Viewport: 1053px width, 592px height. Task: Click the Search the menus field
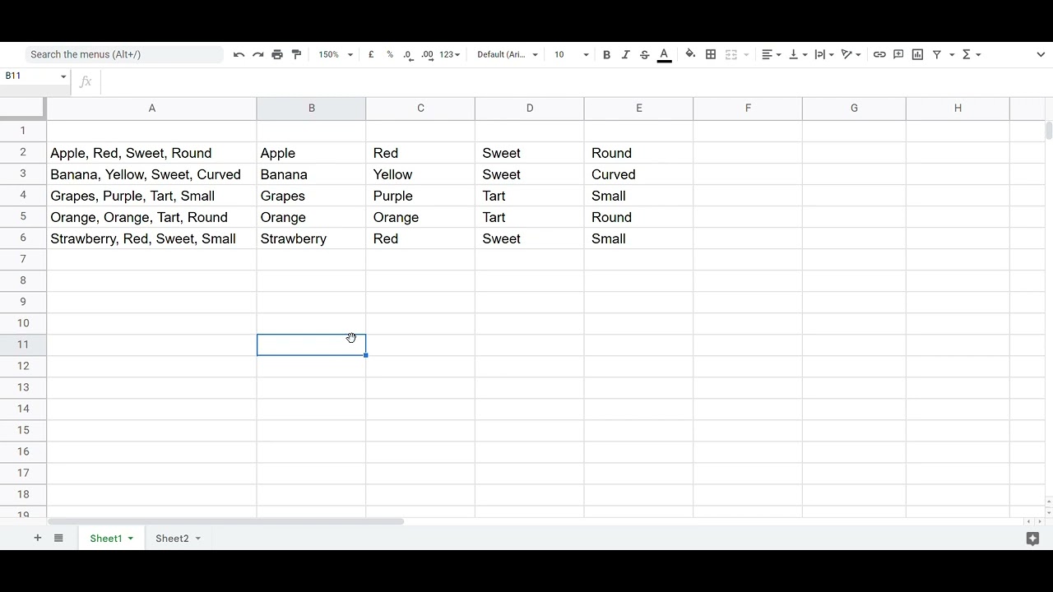coord(123,54)
